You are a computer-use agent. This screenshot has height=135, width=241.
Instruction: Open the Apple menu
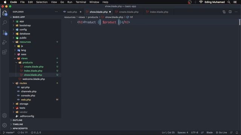pos(5,2)
